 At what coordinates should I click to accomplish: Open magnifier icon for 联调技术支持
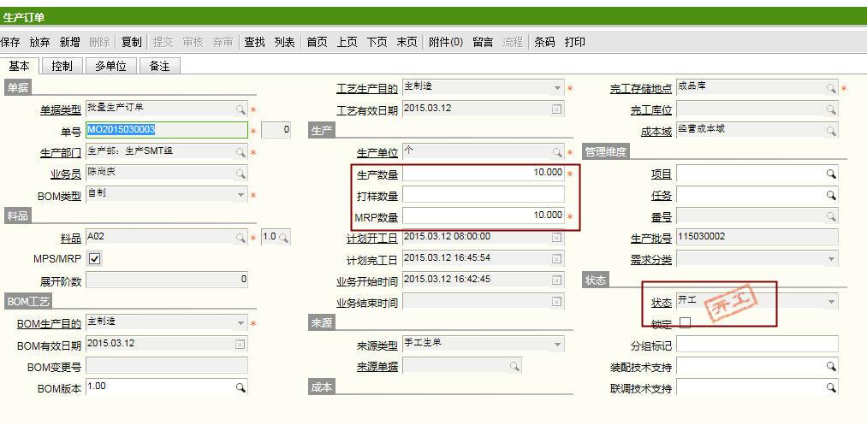tap(831, 387)
